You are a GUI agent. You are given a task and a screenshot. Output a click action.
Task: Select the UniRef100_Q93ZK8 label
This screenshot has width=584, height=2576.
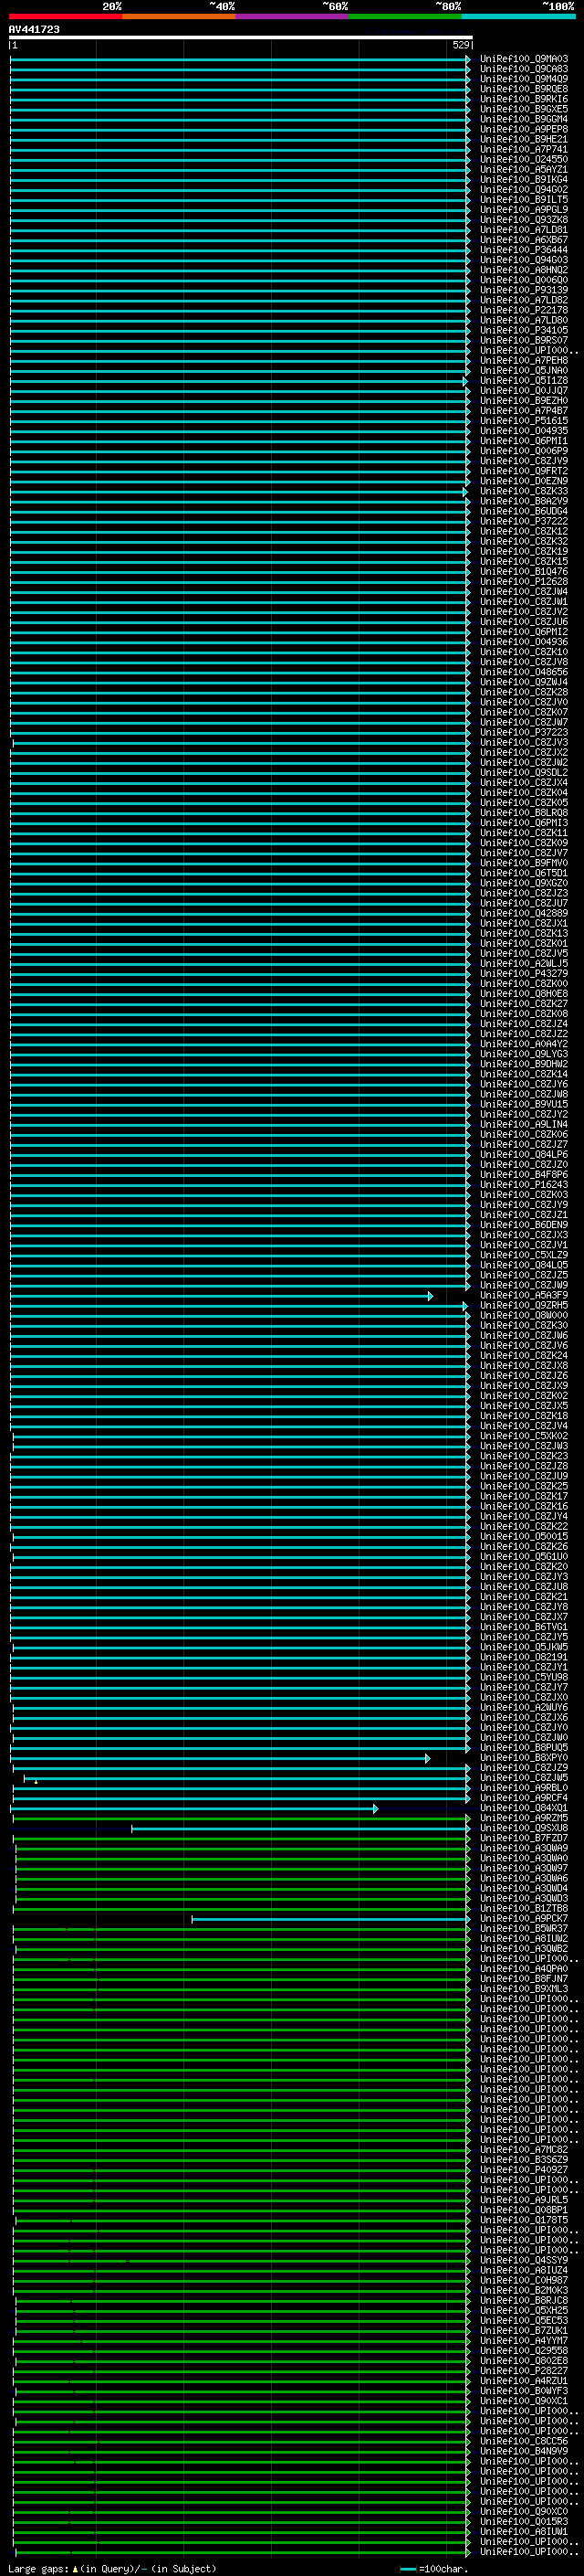coord(524,220)
